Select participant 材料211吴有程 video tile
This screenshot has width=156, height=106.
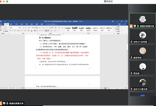tap(142, 36)
